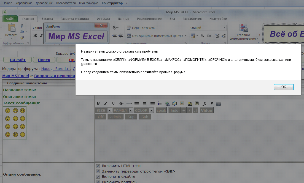This screenshot has height=183, width=304.
Task: Open the Paste options arrow under Вставить
Action: (x=12, y=39)
